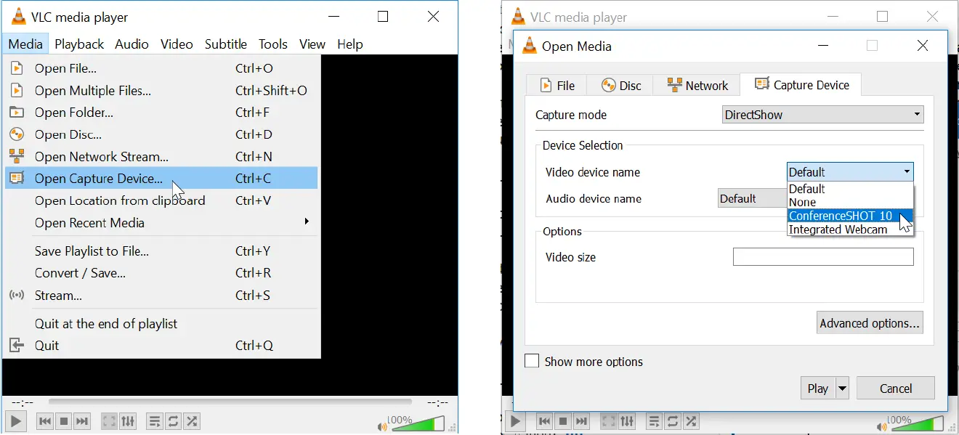Choose Quit from Media menu
The height and width of the screenshot is (435, 959).
(161, 346)
